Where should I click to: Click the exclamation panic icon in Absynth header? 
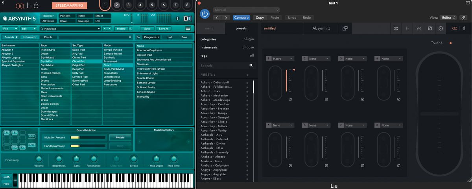pyautogui.click(x=177, y=19)
